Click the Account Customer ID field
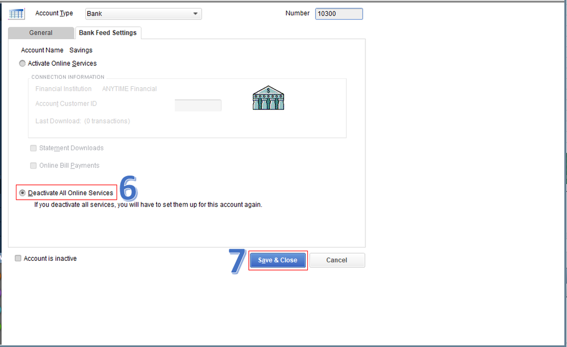The width and height of the screenshot is (567, 347). (x=198, y=105)
